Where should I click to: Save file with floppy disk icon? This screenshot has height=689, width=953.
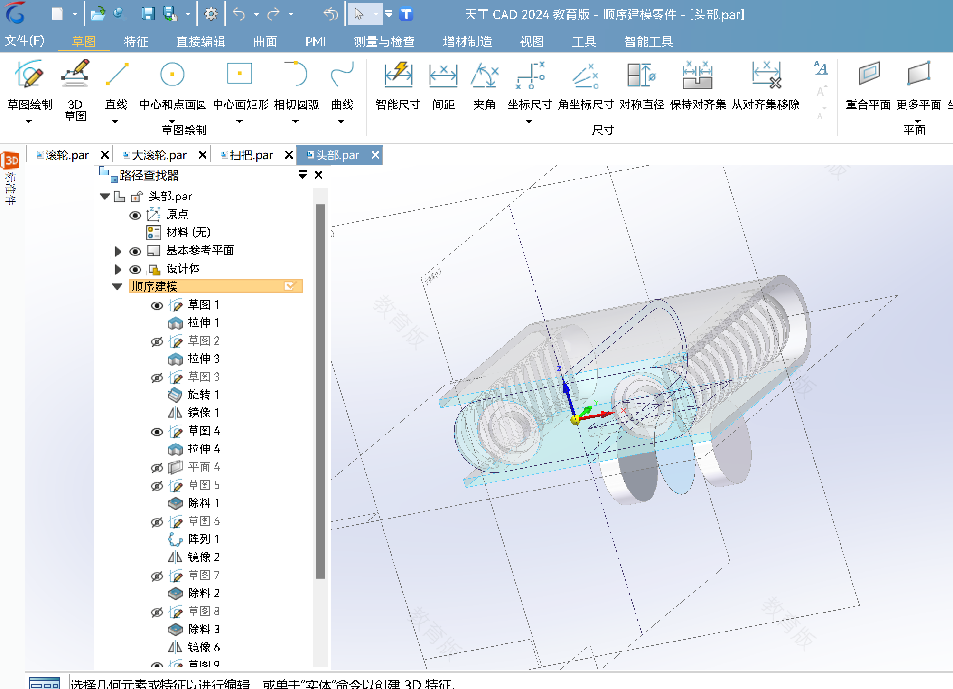tap(148, 14)
